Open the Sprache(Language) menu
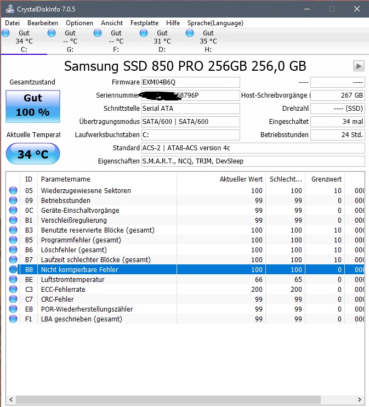This screenshot has height=407, width=369. [x=215, y=23]
